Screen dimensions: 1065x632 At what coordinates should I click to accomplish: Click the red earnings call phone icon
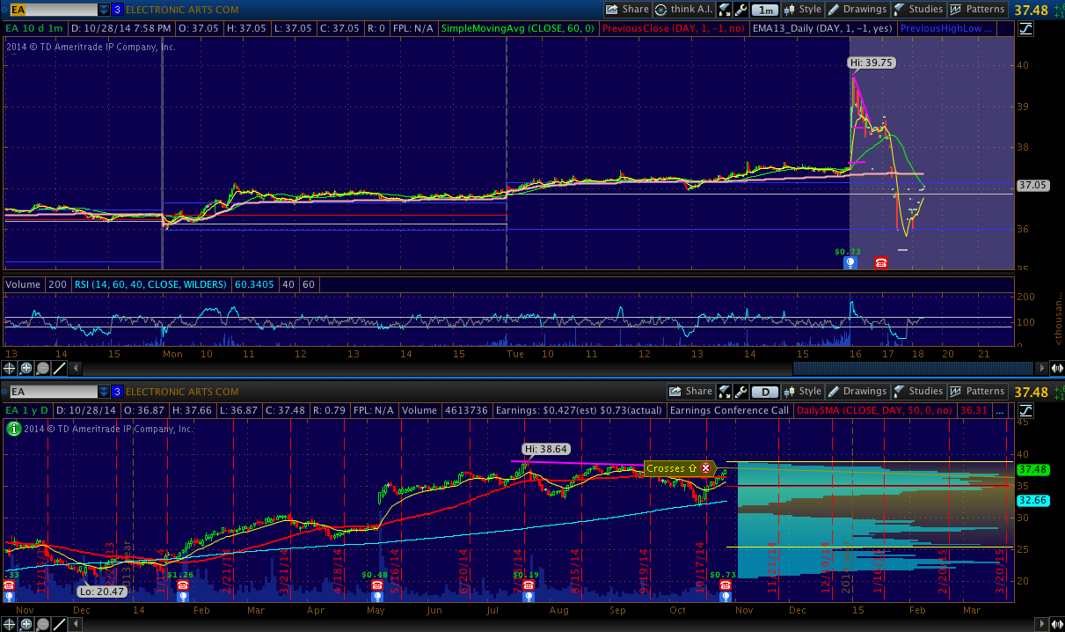[880, 262]
